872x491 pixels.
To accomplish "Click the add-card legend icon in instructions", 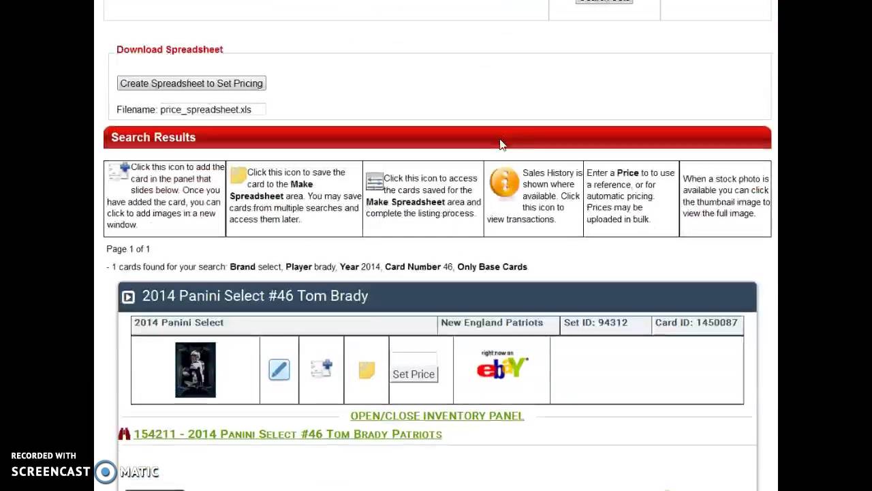I will pyautogui.click(x=119, y=171).
